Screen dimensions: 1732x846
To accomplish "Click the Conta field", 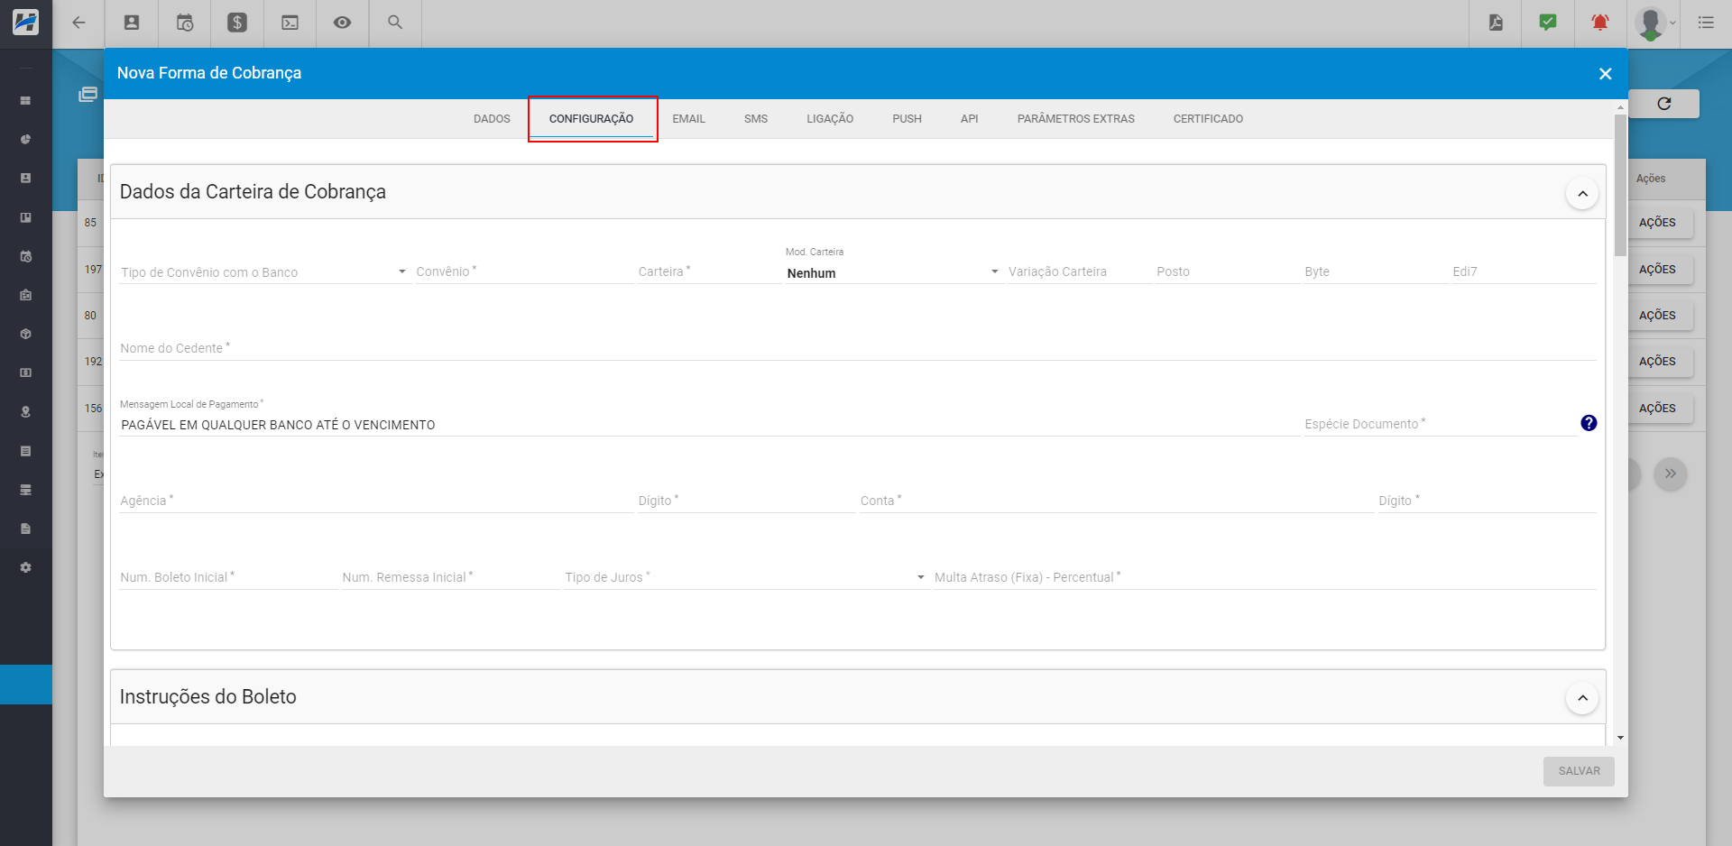I will 1116,501.
